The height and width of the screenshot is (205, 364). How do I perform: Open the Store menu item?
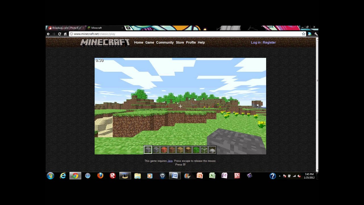point(180,42)
